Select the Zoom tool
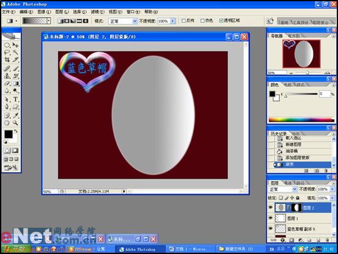The height and width of the screenshot is (254, 338). pos(15,123)
